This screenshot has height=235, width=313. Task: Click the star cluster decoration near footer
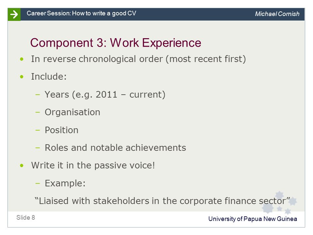pos(279,202)
